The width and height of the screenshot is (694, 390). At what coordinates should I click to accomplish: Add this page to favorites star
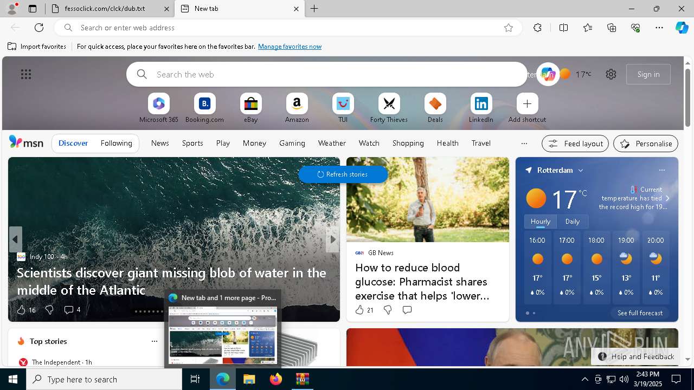508,28
